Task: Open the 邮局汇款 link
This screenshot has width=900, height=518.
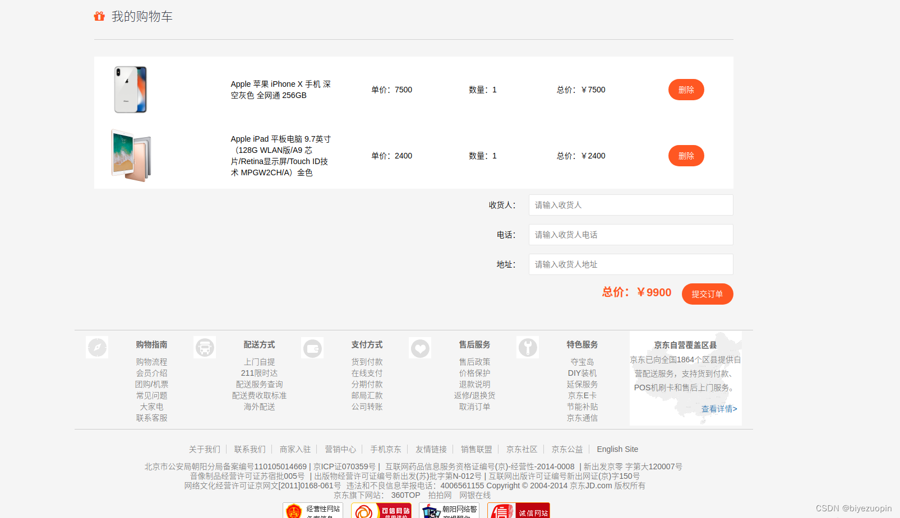Action: pos(367,395)
